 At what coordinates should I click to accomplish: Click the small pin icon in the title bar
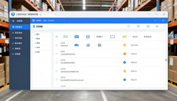click(x=149, y=14)
